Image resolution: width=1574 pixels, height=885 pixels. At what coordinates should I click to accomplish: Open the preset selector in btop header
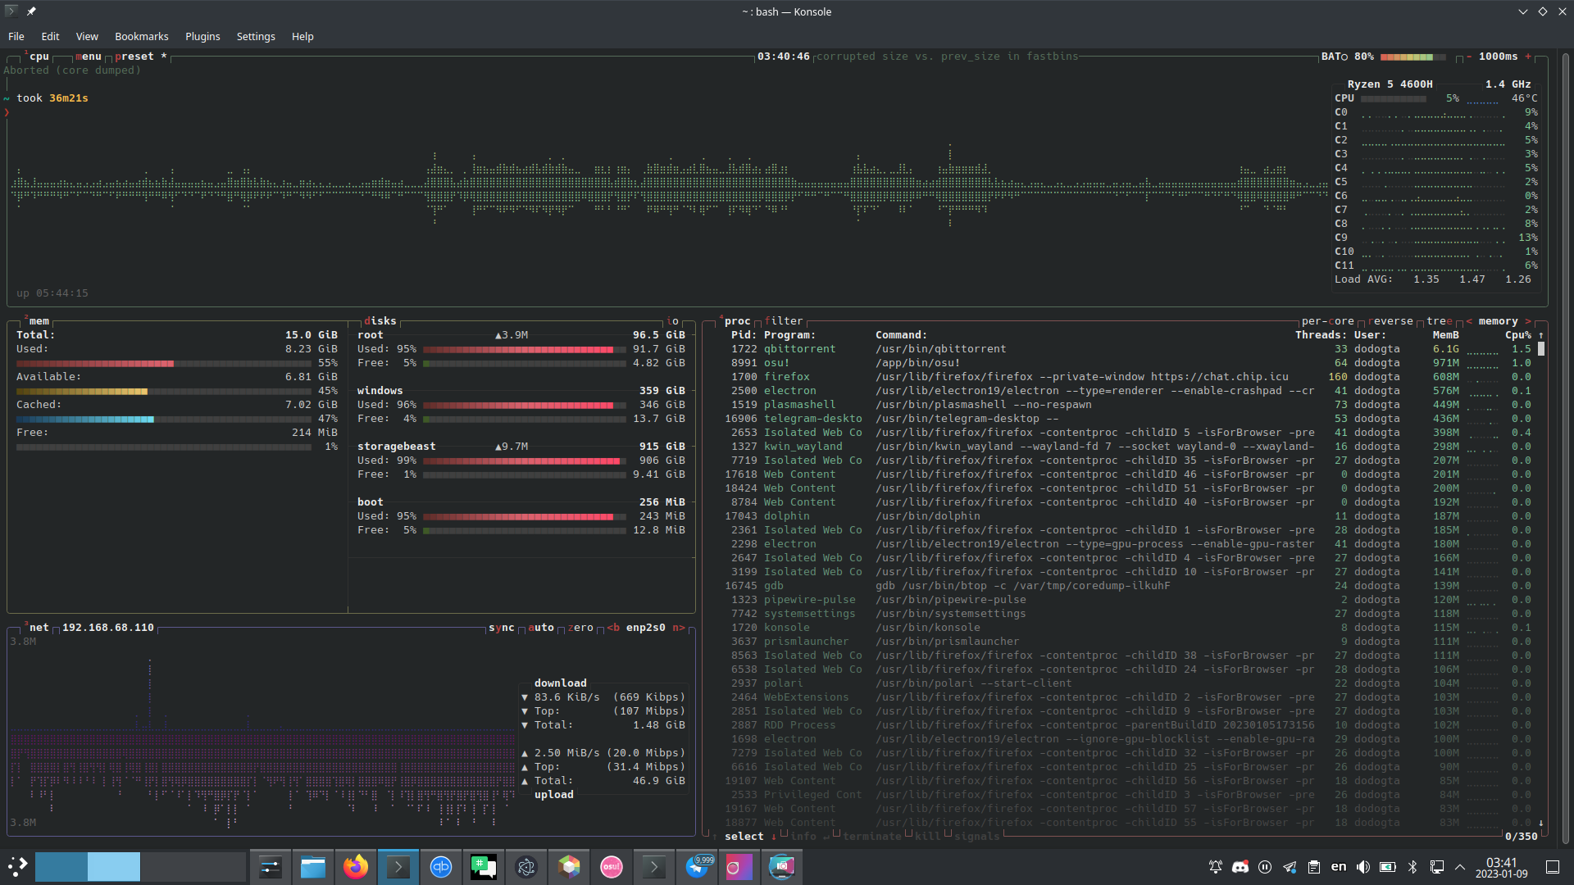(135, 56)
